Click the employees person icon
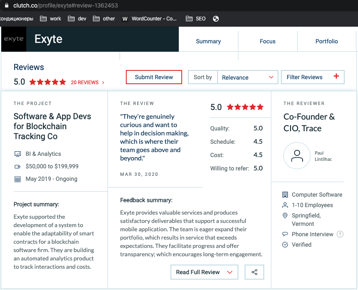The image size is (358, 290). (x=285, y=205)
